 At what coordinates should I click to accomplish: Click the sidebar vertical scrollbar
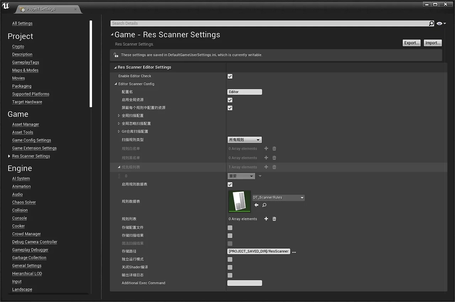[x=91, y=64]
